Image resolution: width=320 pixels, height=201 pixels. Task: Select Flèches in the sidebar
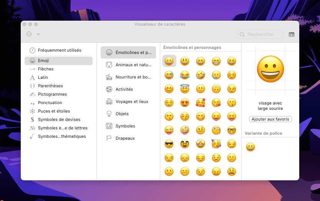click(x=46, y=69)
